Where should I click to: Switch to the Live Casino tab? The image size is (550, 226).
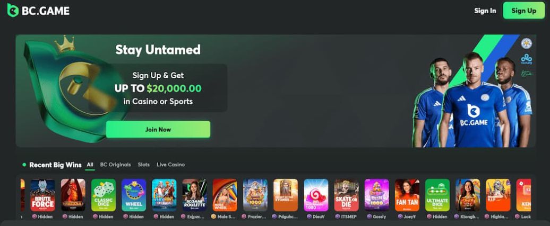[x=170, y=165]
